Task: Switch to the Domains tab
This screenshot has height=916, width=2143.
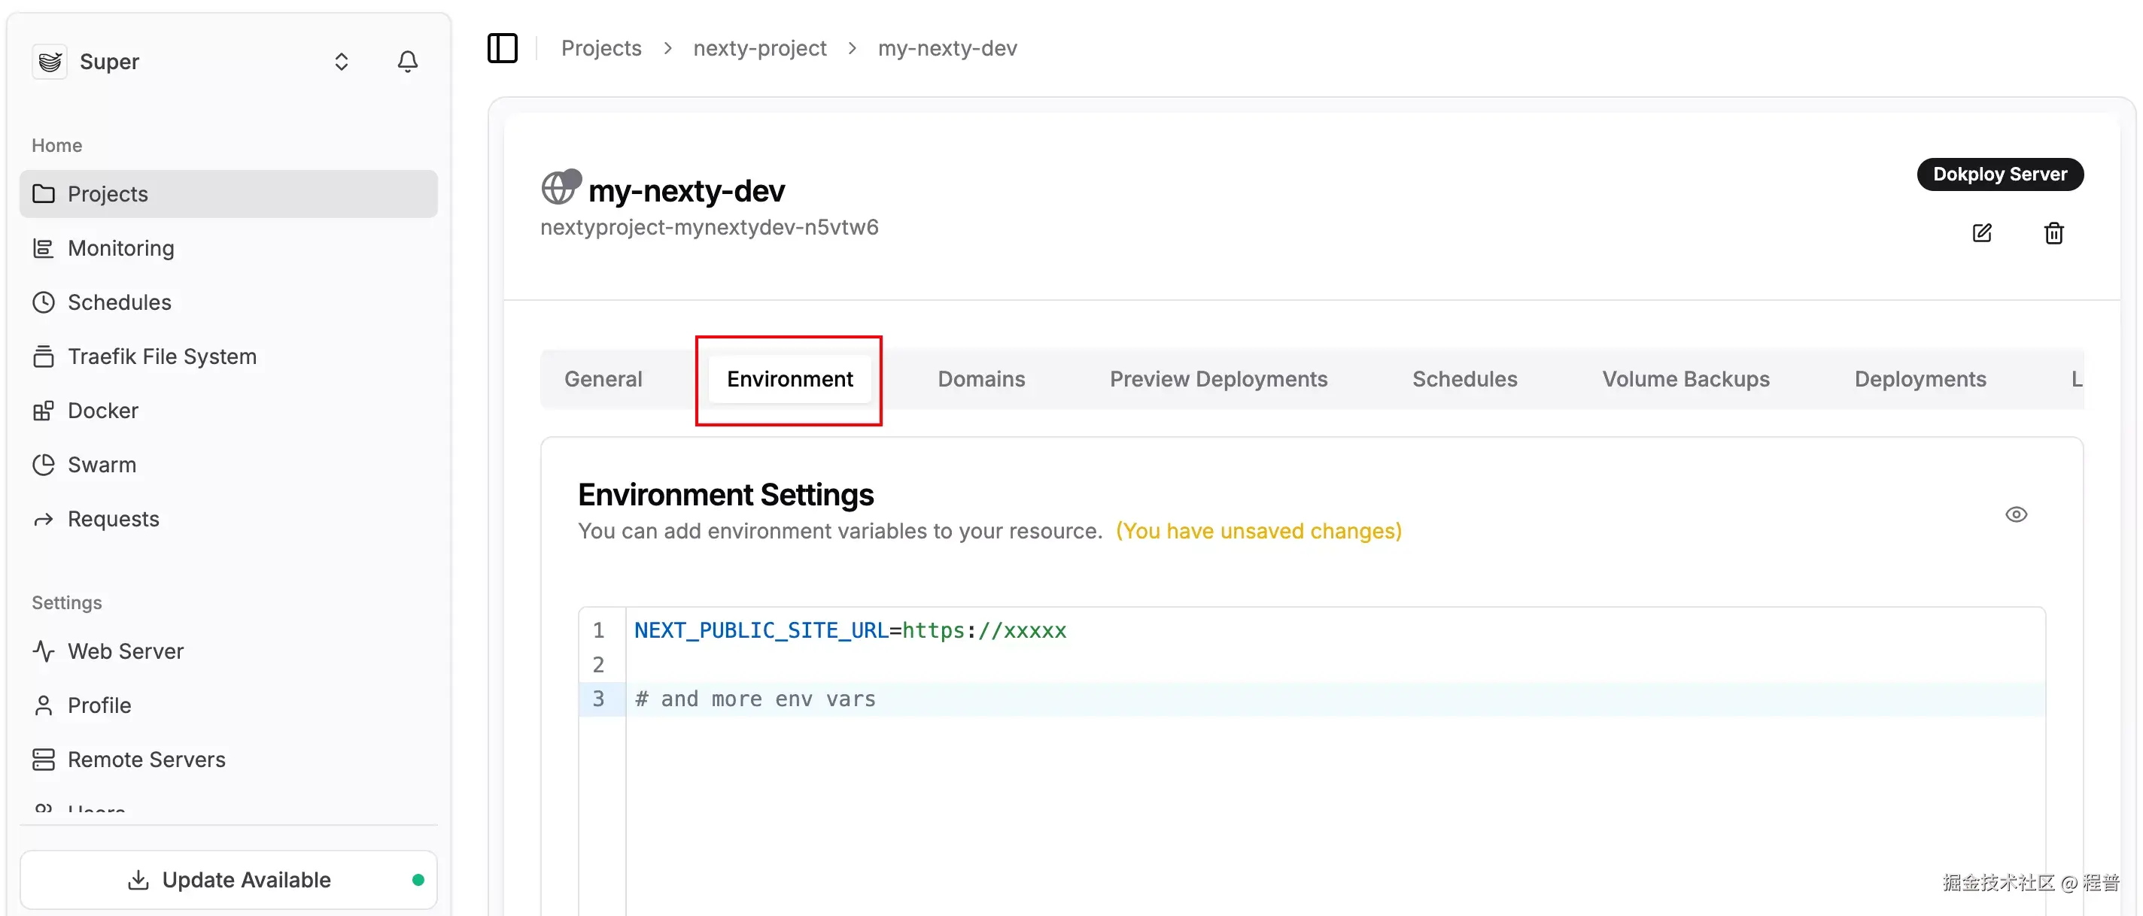Action: pos(980,378)
